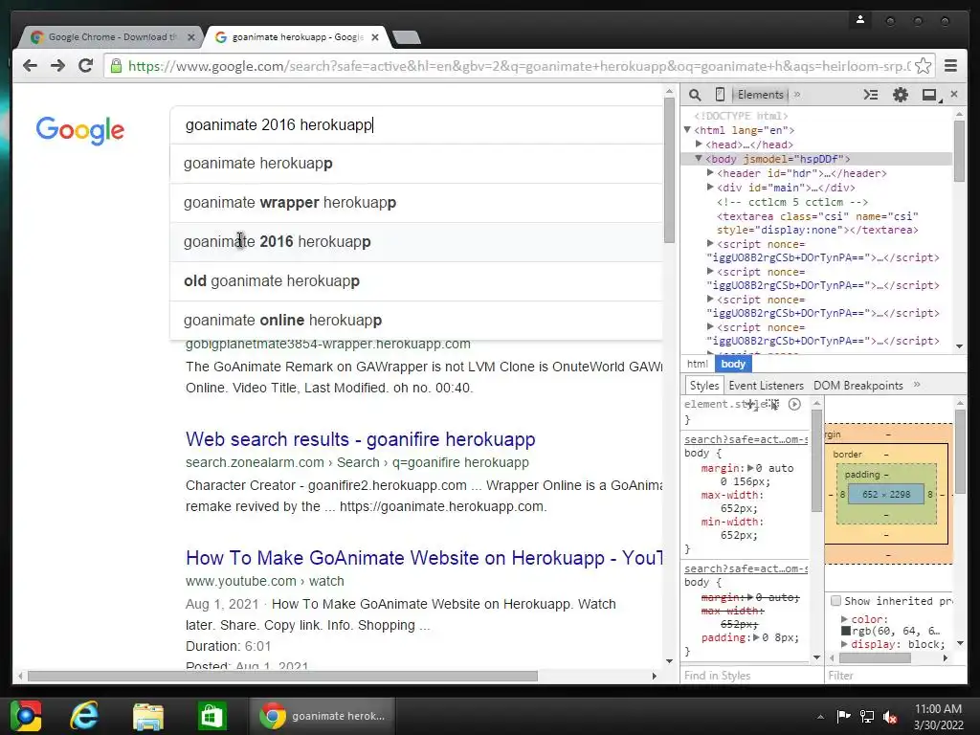Open the network tray icon
The height and width of the screenshot is (735, 980).
[x=867, y=717]
